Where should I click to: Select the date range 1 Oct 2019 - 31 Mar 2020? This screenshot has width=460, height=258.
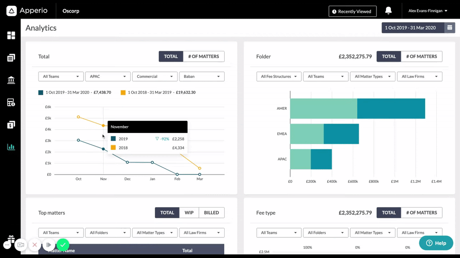click(x=413, y=28)
